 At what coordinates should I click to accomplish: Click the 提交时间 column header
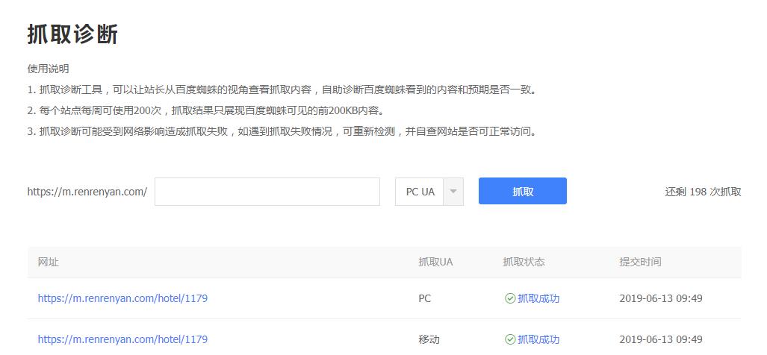coord(640,263)
